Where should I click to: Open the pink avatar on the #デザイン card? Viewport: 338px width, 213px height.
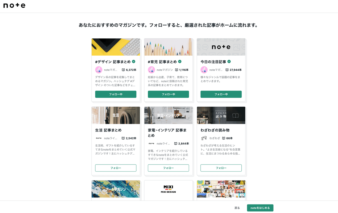pyautogui.click(x=99, y=70)
